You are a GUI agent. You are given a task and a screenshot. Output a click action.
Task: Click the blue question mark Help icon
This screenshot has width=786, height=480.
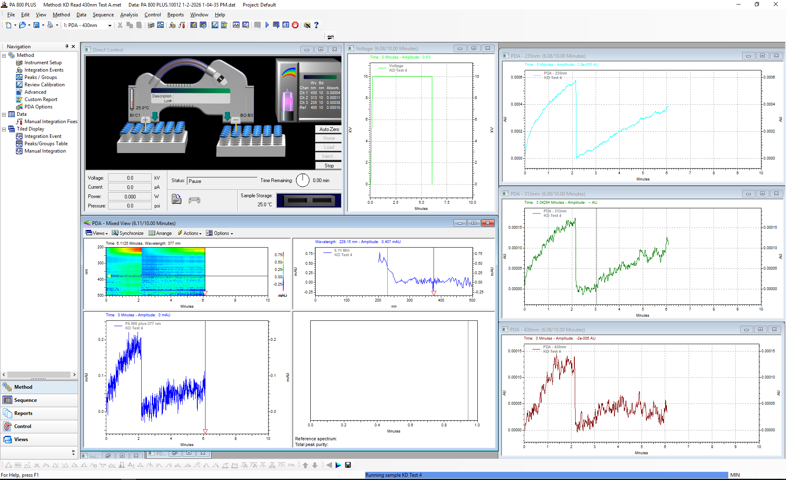coord(316,25)
